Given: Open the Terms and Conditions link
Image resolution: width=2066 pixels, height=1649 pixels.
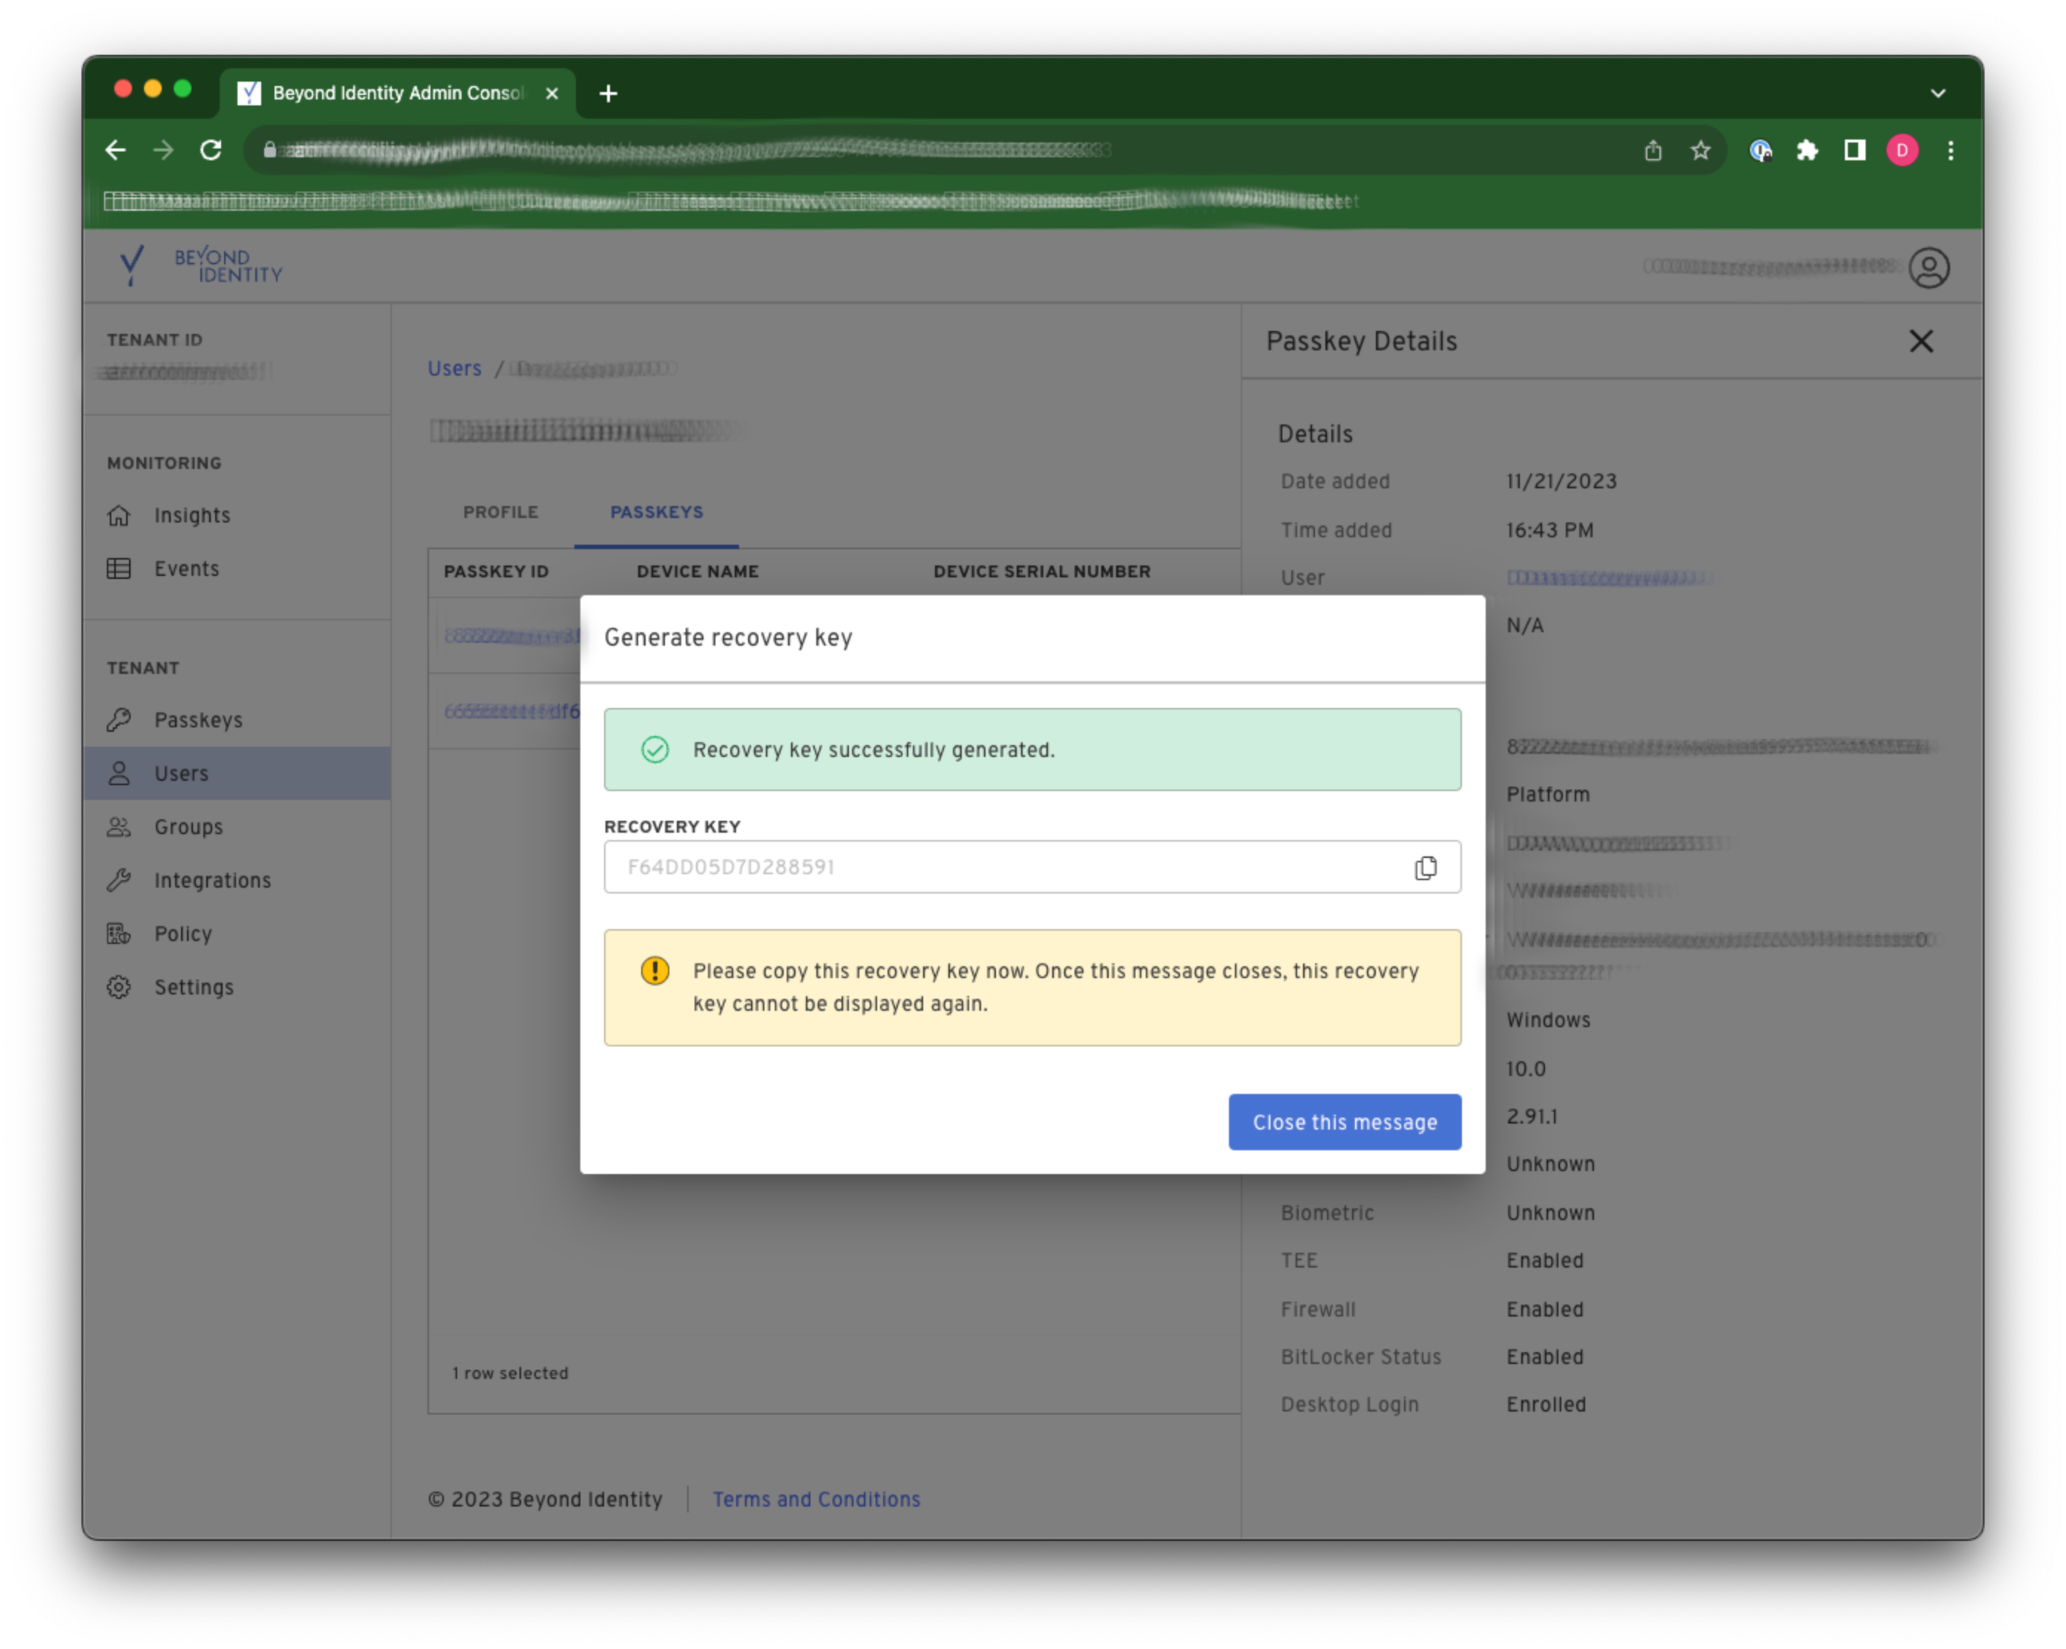Looking at the screenshot, I should 816,1500.
